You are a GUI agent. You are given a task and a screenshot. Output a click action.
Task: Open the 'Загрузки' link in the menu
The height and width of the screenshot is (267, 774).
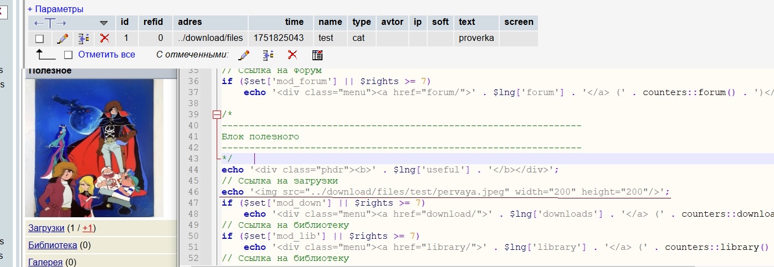tap(46, 228)
